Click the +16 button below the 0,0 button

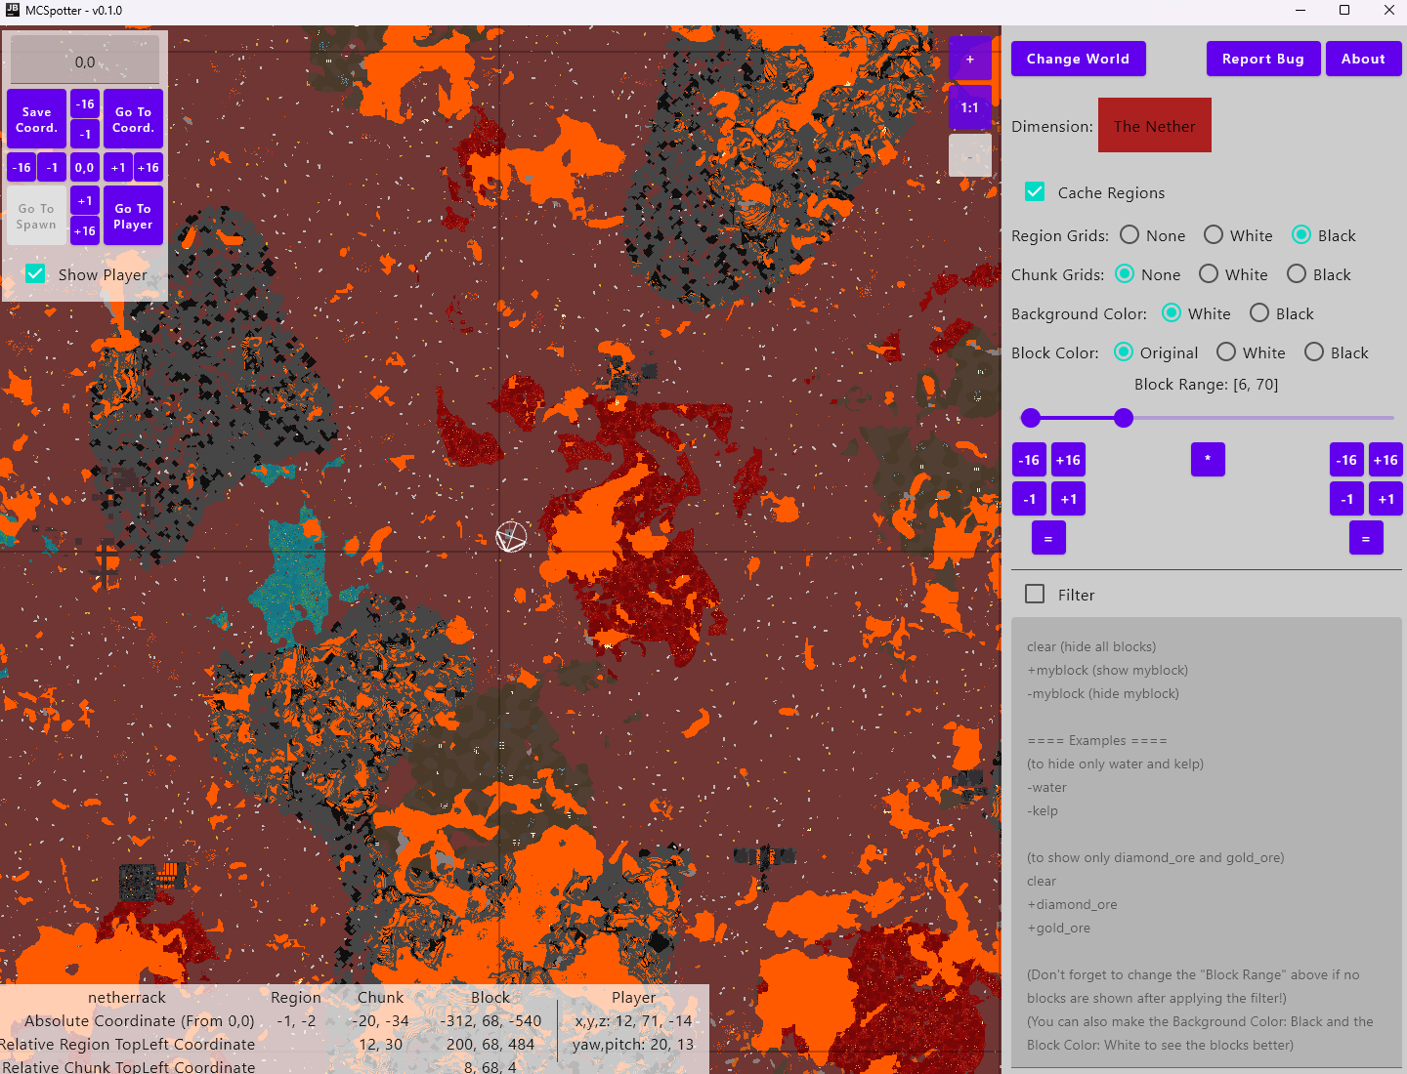(x=85, y=231)
